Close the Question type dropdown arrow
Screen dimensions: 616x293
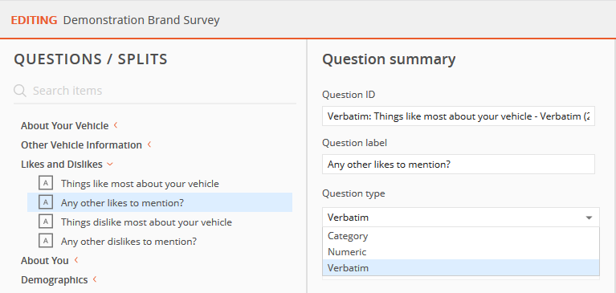[x=589, y=218]
